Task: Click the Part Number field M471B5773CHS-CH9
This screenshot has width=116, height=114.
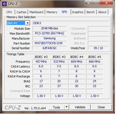Action: tap(50, 43)
